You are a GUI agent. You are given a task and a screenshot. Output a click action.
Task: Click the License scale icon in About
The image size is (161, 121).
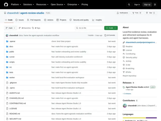coord(124,50)
